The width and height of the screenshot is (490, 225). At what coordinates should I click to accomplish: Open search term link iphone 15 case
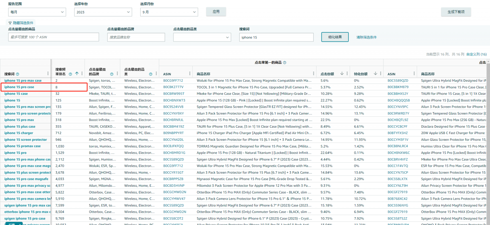click(16, 94)
